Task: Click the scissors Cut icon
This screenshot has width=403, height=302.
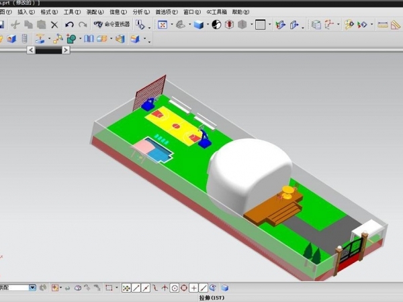Action: [x=15, y=25]
